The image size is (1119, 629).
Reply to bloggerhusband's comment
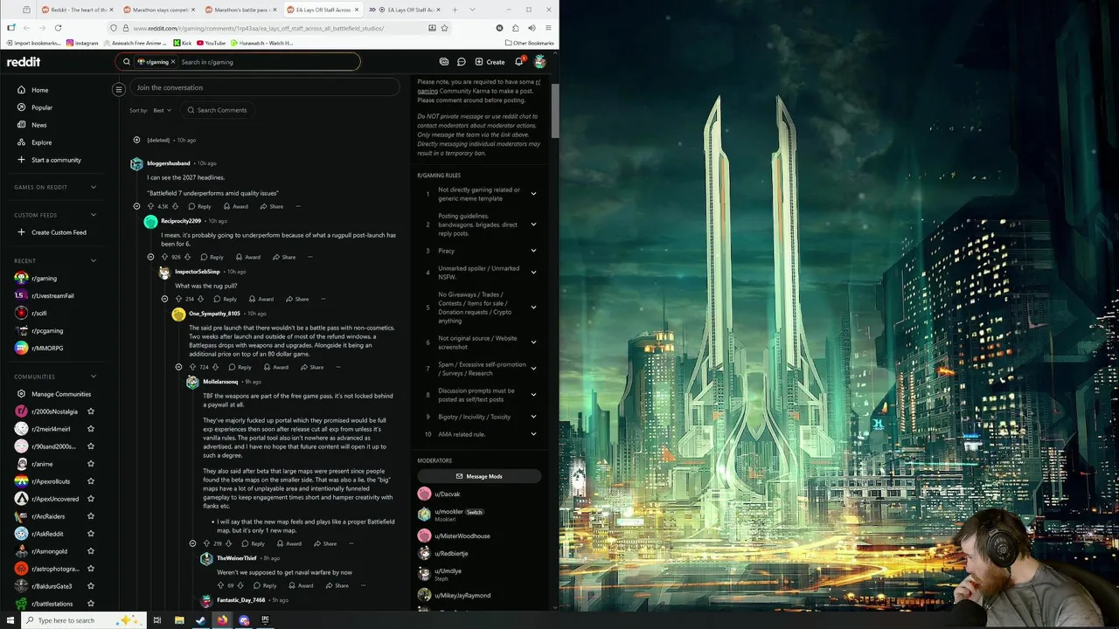[x=200, y=206]
